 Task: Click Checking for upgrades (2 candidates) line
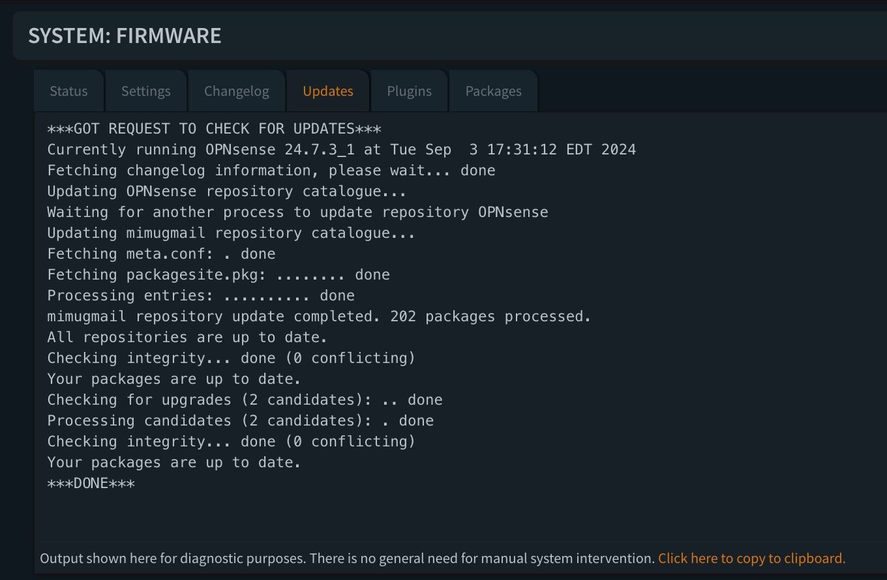click(245, 400)
